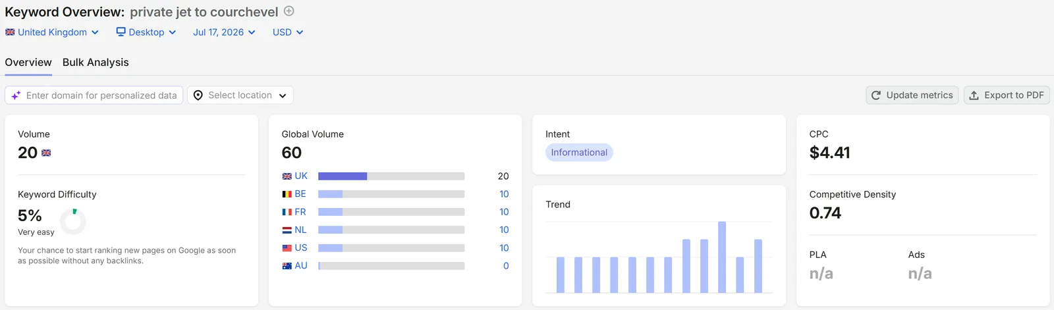Click the Very easy difficulty label
The image size is (1054, 310).
coord(36,232)
